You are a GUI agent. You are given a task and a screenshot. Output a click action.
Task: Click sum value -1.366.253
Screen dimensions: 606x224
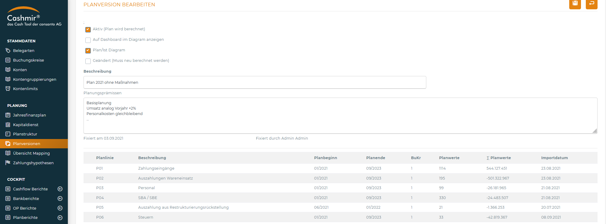[495, 207]
